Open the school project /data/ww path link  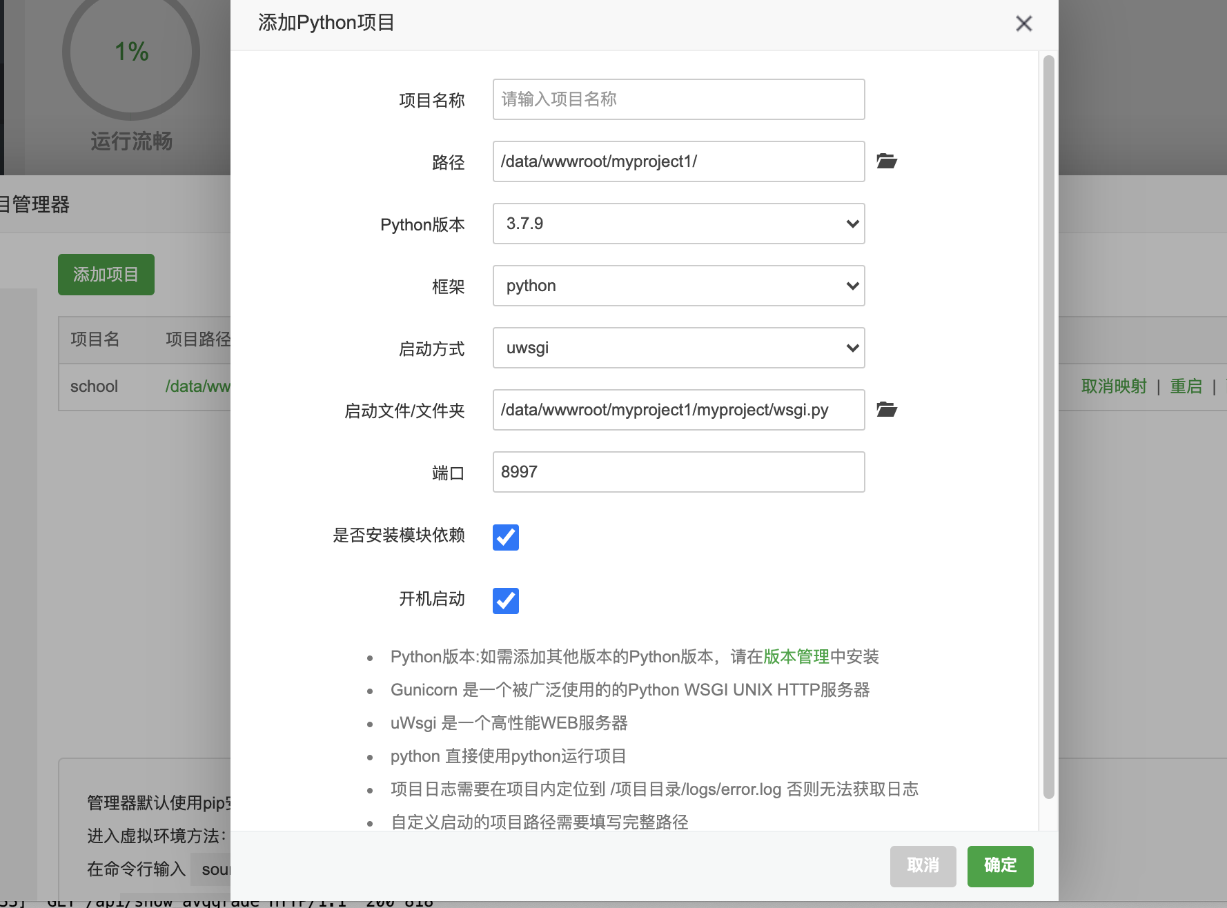pos(198,386)
